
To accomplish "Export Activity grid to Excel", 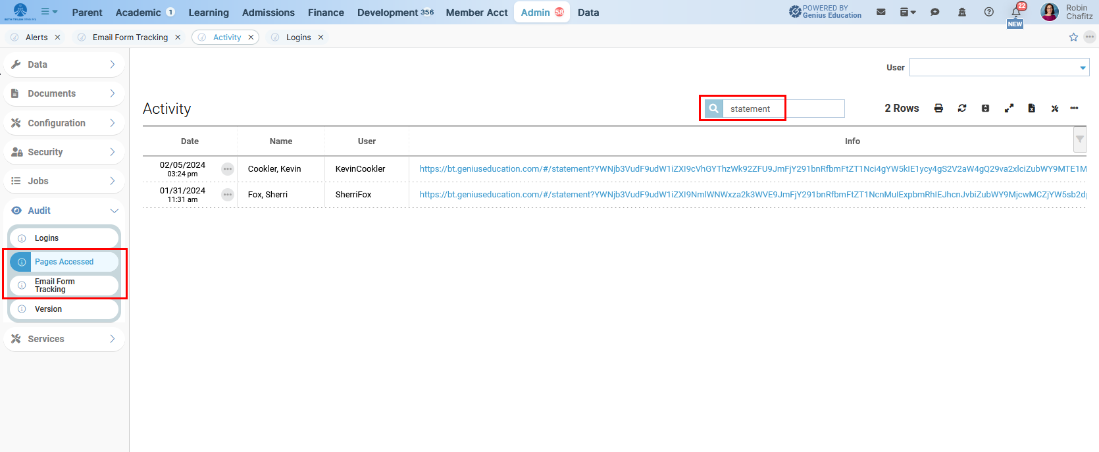I will (x=1032, y=109).
